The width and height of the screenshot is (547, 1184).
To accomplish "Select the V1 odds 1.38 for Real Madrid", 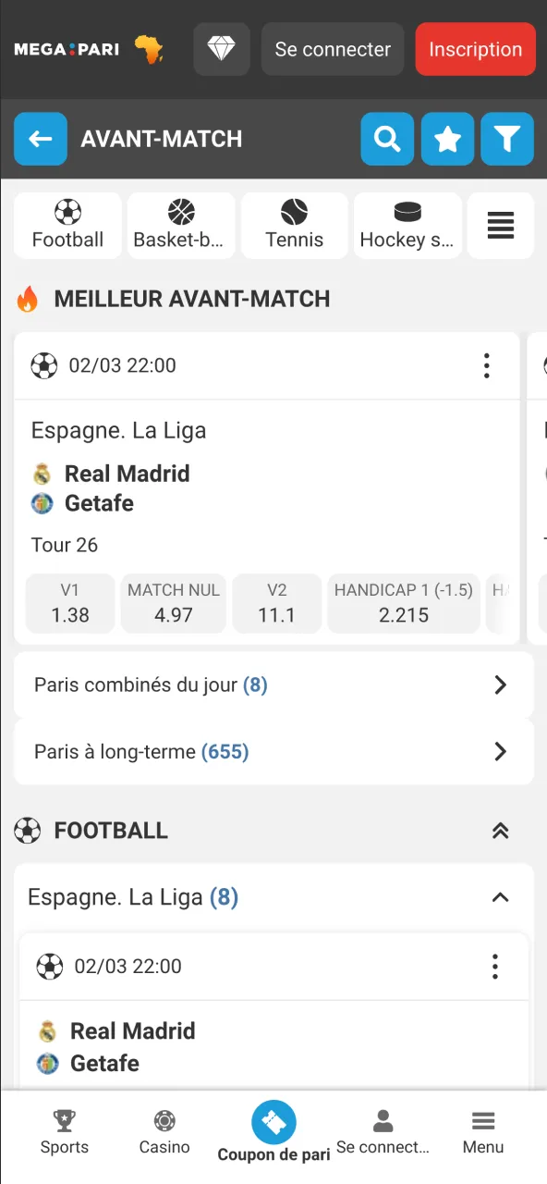I will click(70, 603).
